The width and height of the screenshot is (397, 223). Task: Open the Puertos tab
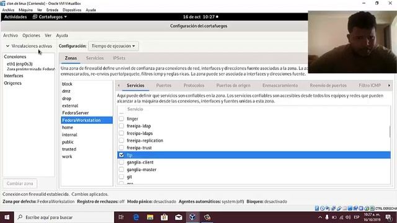point(164,85)
